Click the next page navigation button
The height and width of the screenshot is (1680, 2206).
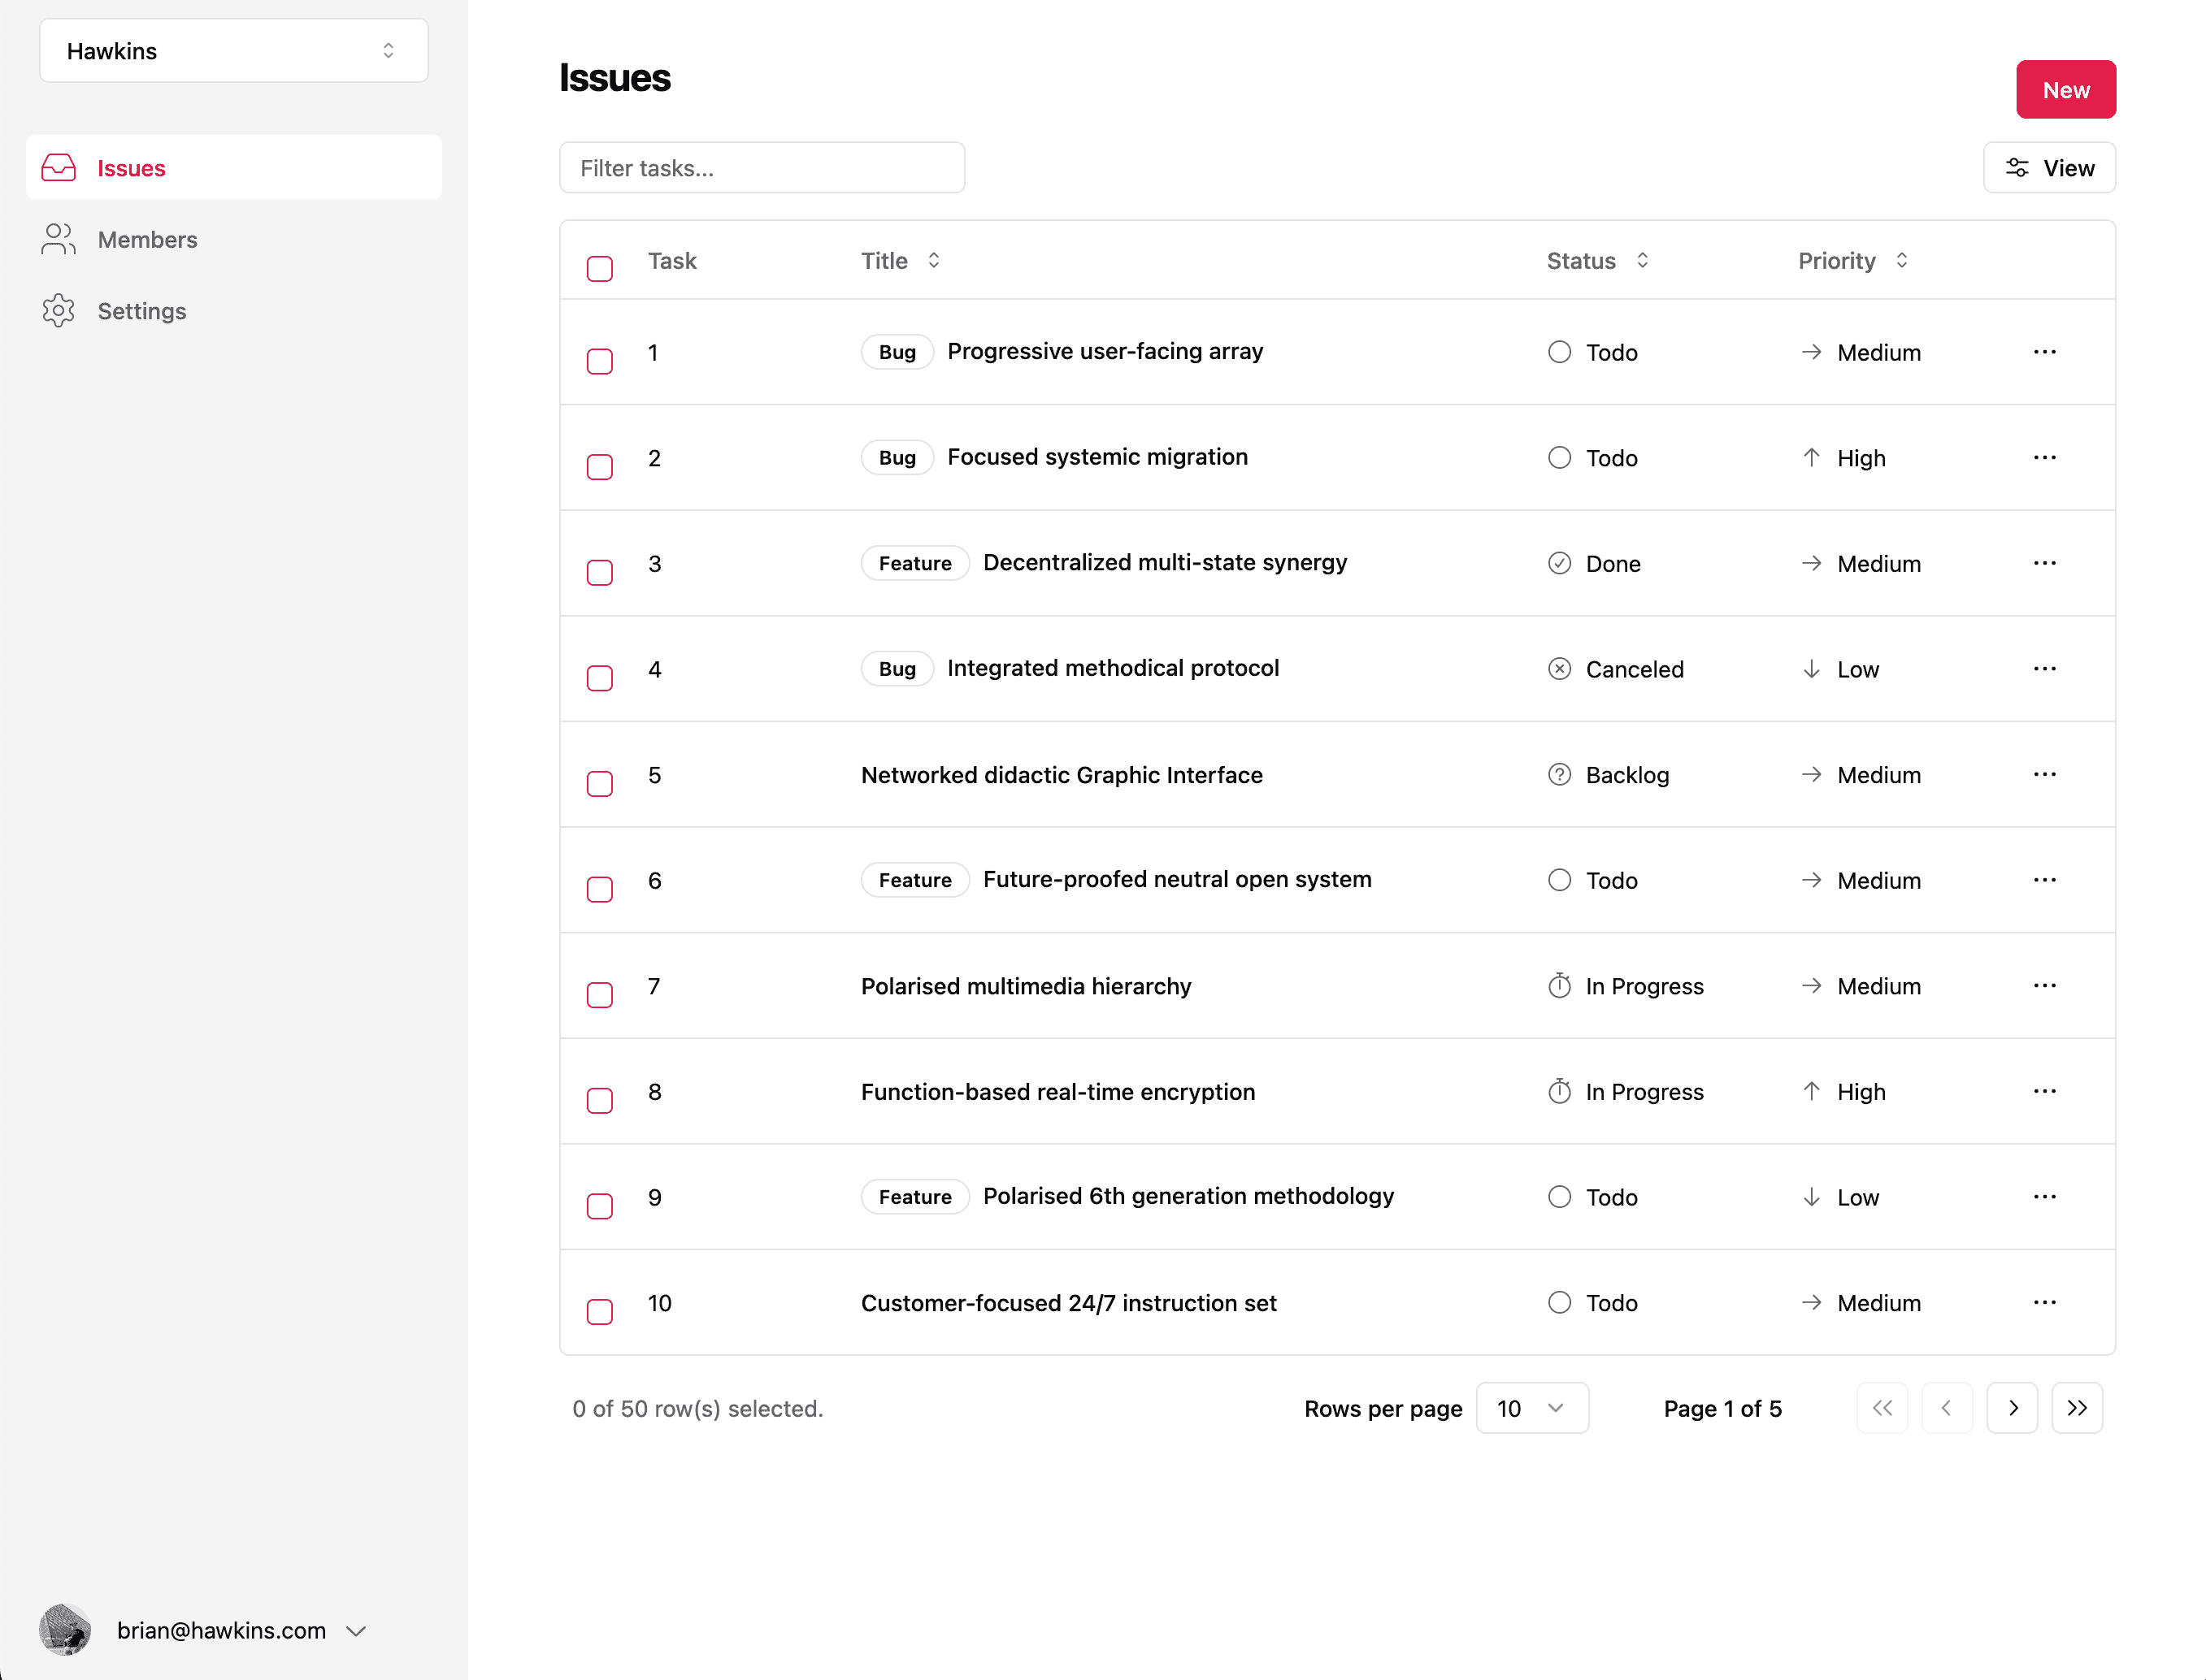pos(2012,1406)
